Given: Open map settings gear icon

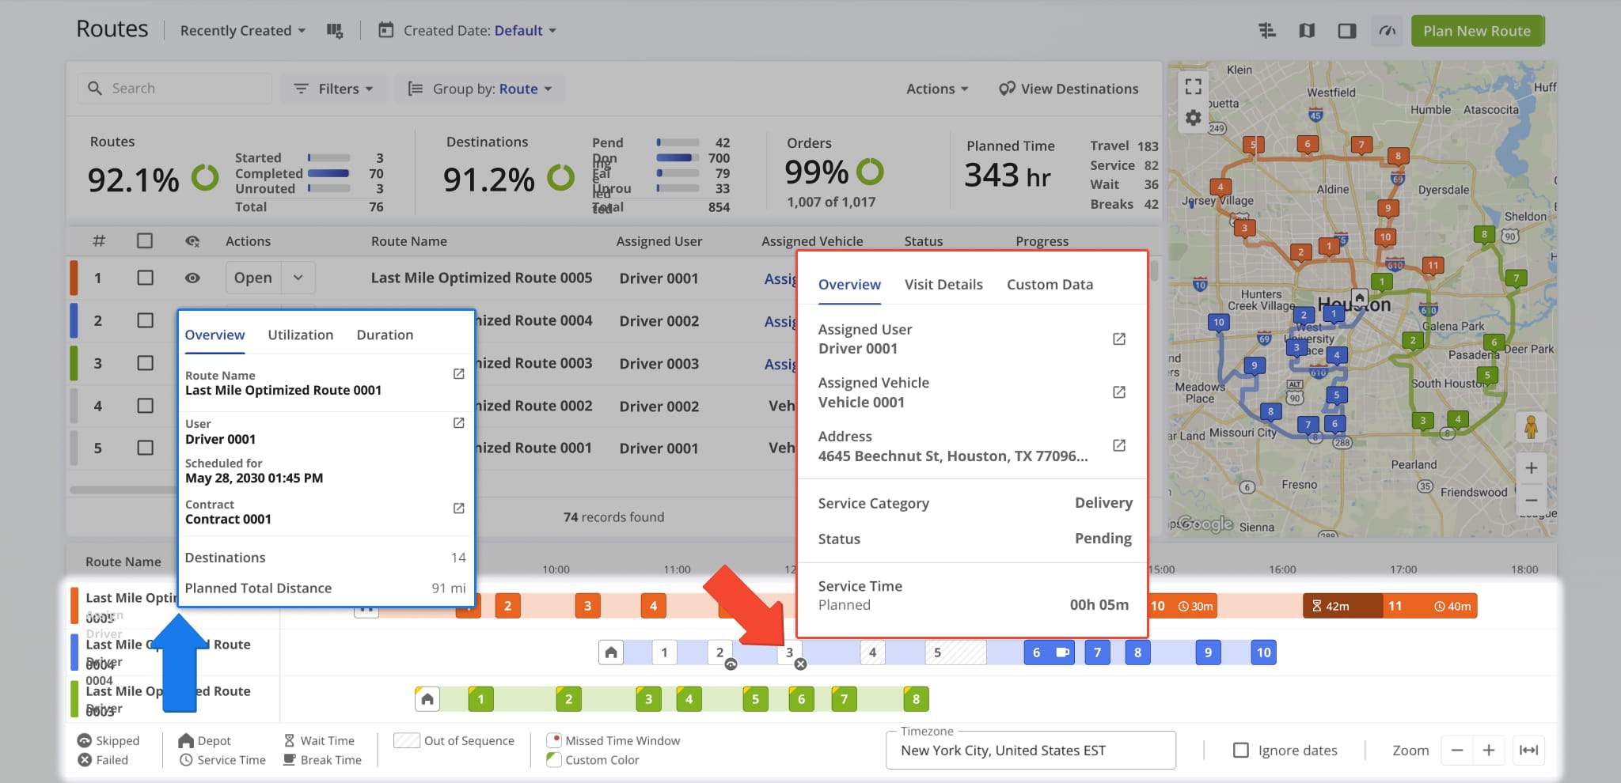Looking at the screenshot, I should pos(1193,118).
